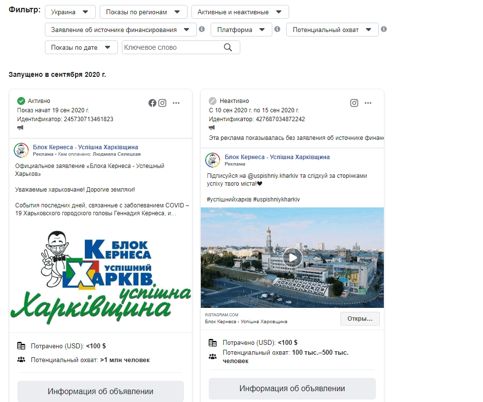Click the Instagram icon on the active ad
Image resolution: width=483 pixels, height=402 pixels.
coord(162,103)
